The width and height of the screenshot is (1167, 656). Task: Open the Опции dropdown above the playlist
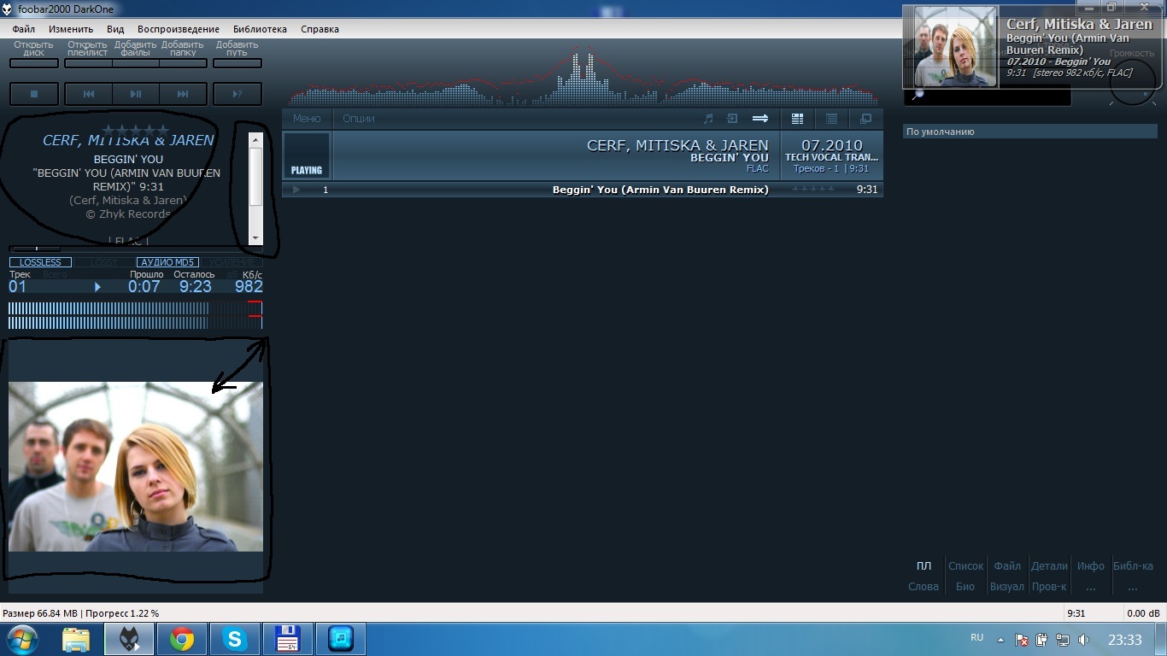pyautogui.click(x=359, y=119)
